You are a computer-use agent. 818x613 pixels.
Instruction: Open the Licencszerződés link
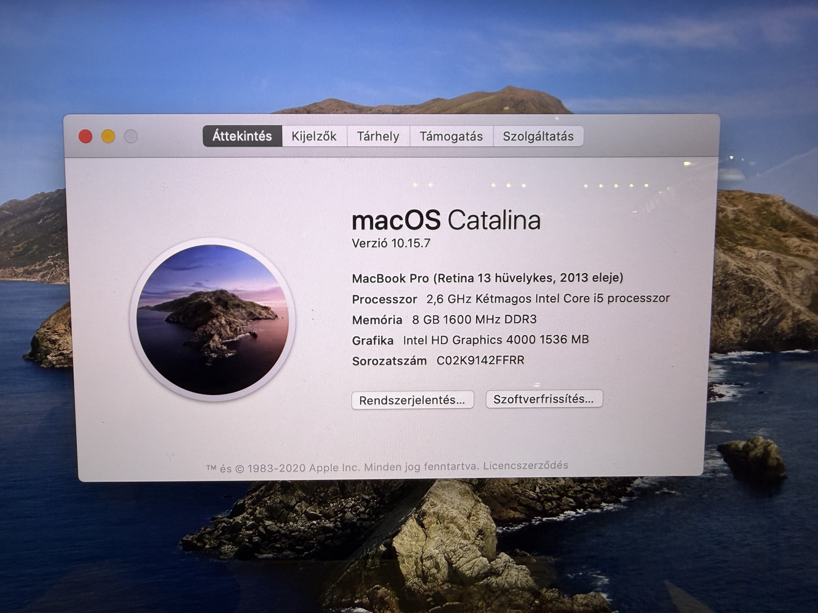(x=525, y=465)
